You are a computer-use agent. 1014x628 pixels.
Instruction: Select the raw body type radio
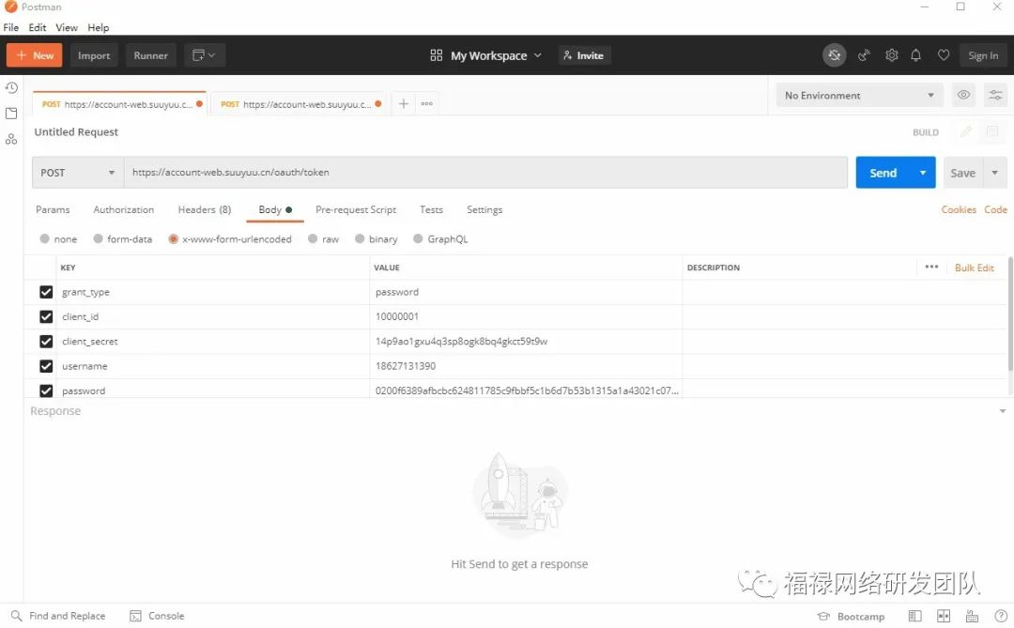[313, 238]
